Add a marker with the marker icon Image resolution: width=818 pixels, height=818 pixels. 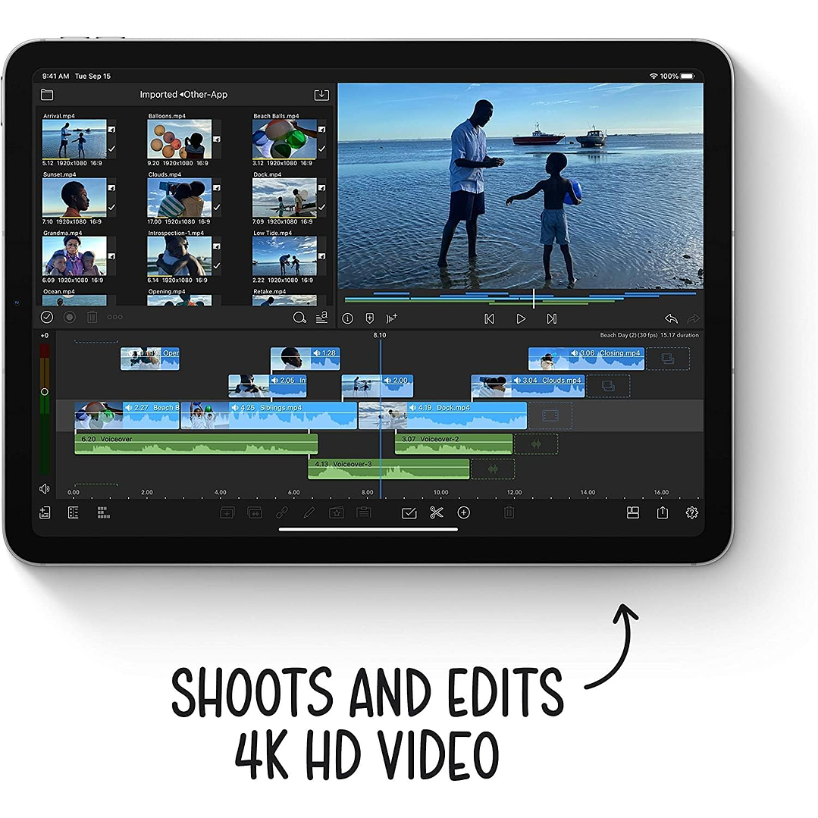(x=370, y=319)
